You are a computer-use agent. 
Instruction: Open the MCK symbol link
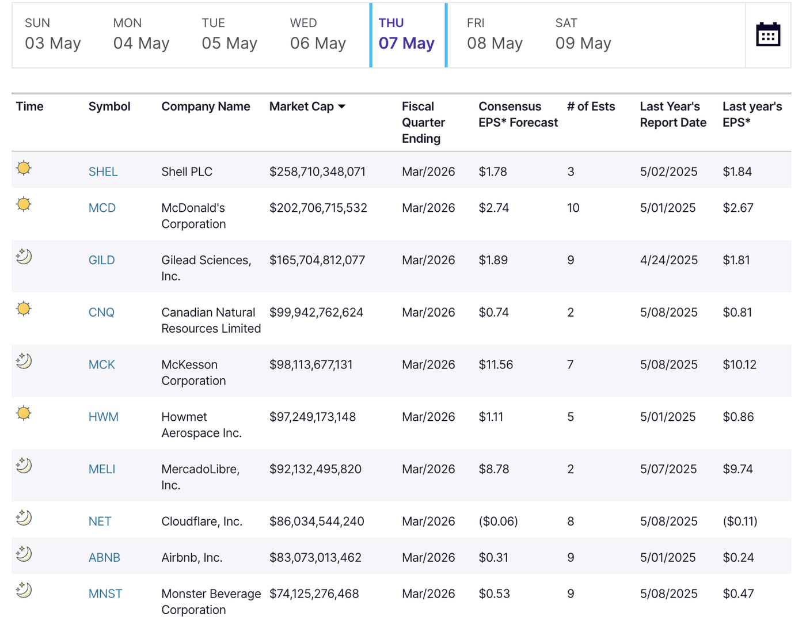pyautogui.click(x=102, y=365)
